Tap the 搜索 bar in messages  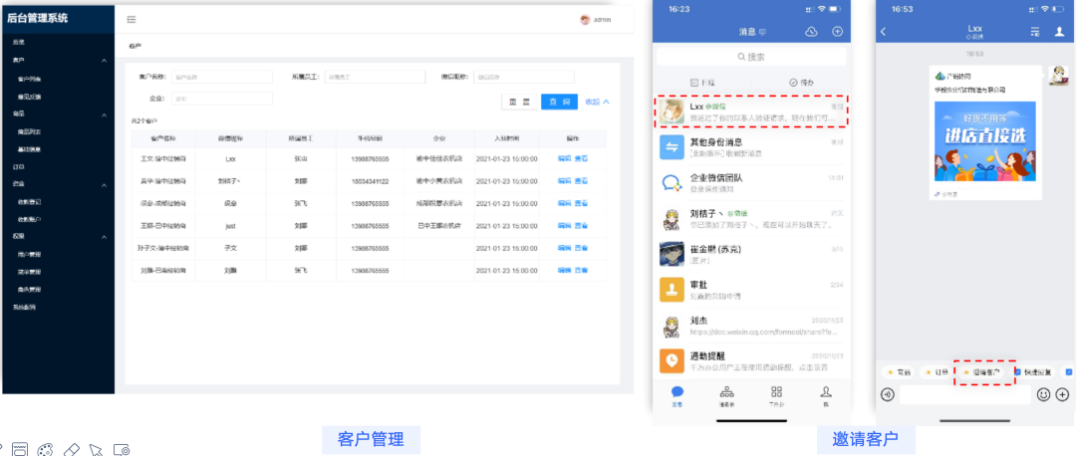pos(751,57)
